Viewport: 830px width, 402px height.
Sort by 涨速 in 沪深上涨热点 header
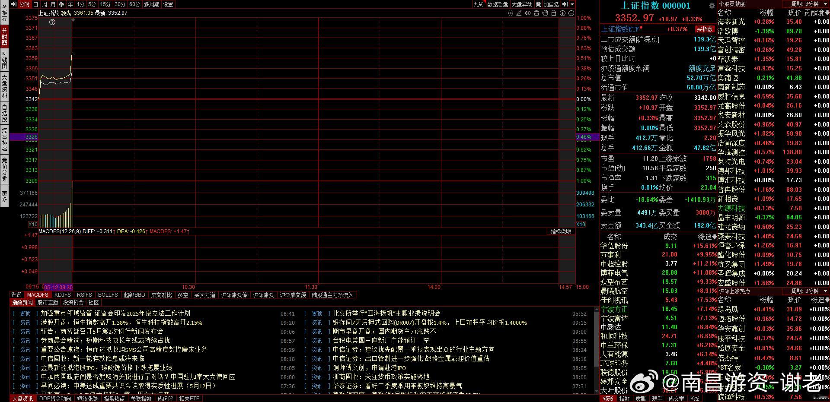pos(820,300)
